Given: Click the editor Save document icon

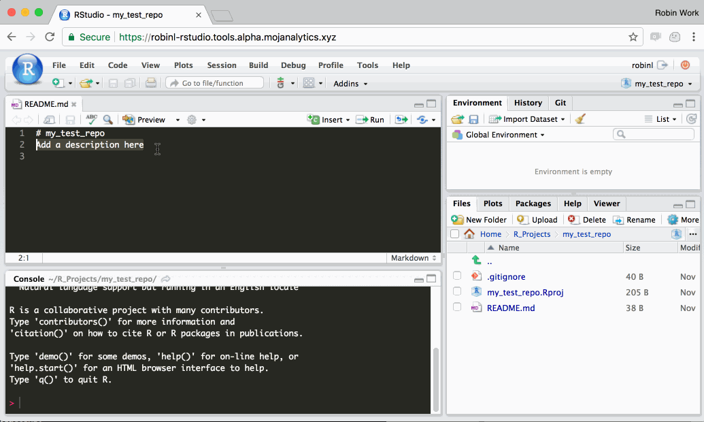Looking at the screenshot, I should 71,120.
